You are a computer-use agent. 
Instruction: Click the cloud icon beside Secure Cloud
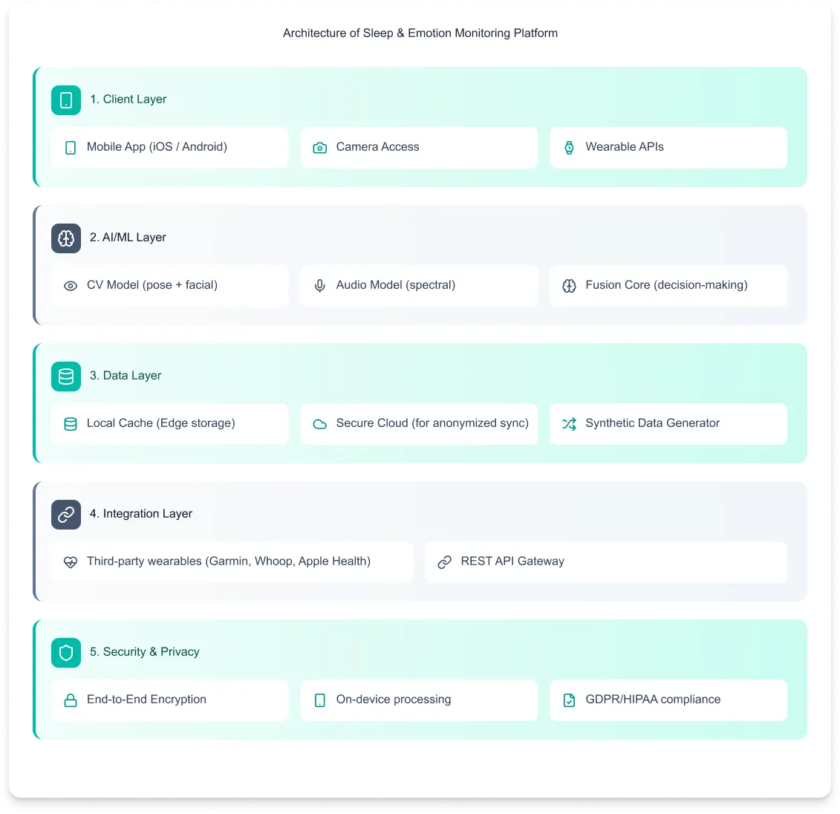click(x=320, y=424)
